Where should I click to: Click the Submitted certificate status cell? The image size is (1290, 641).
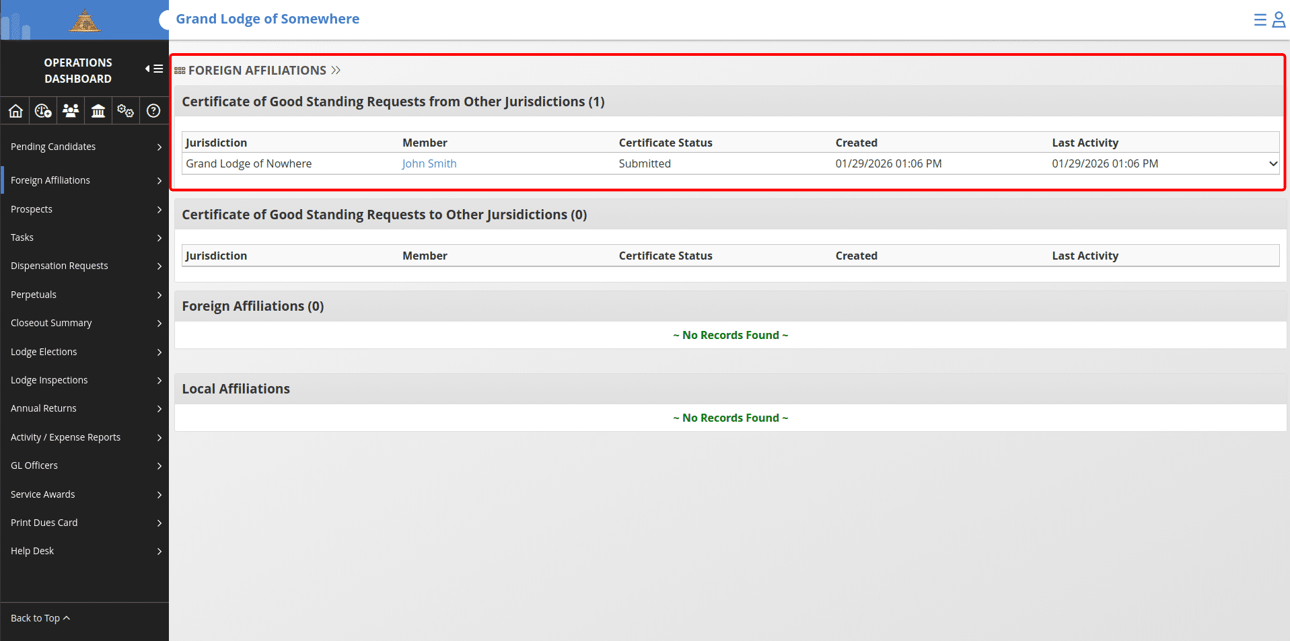(x=645, y=163)
